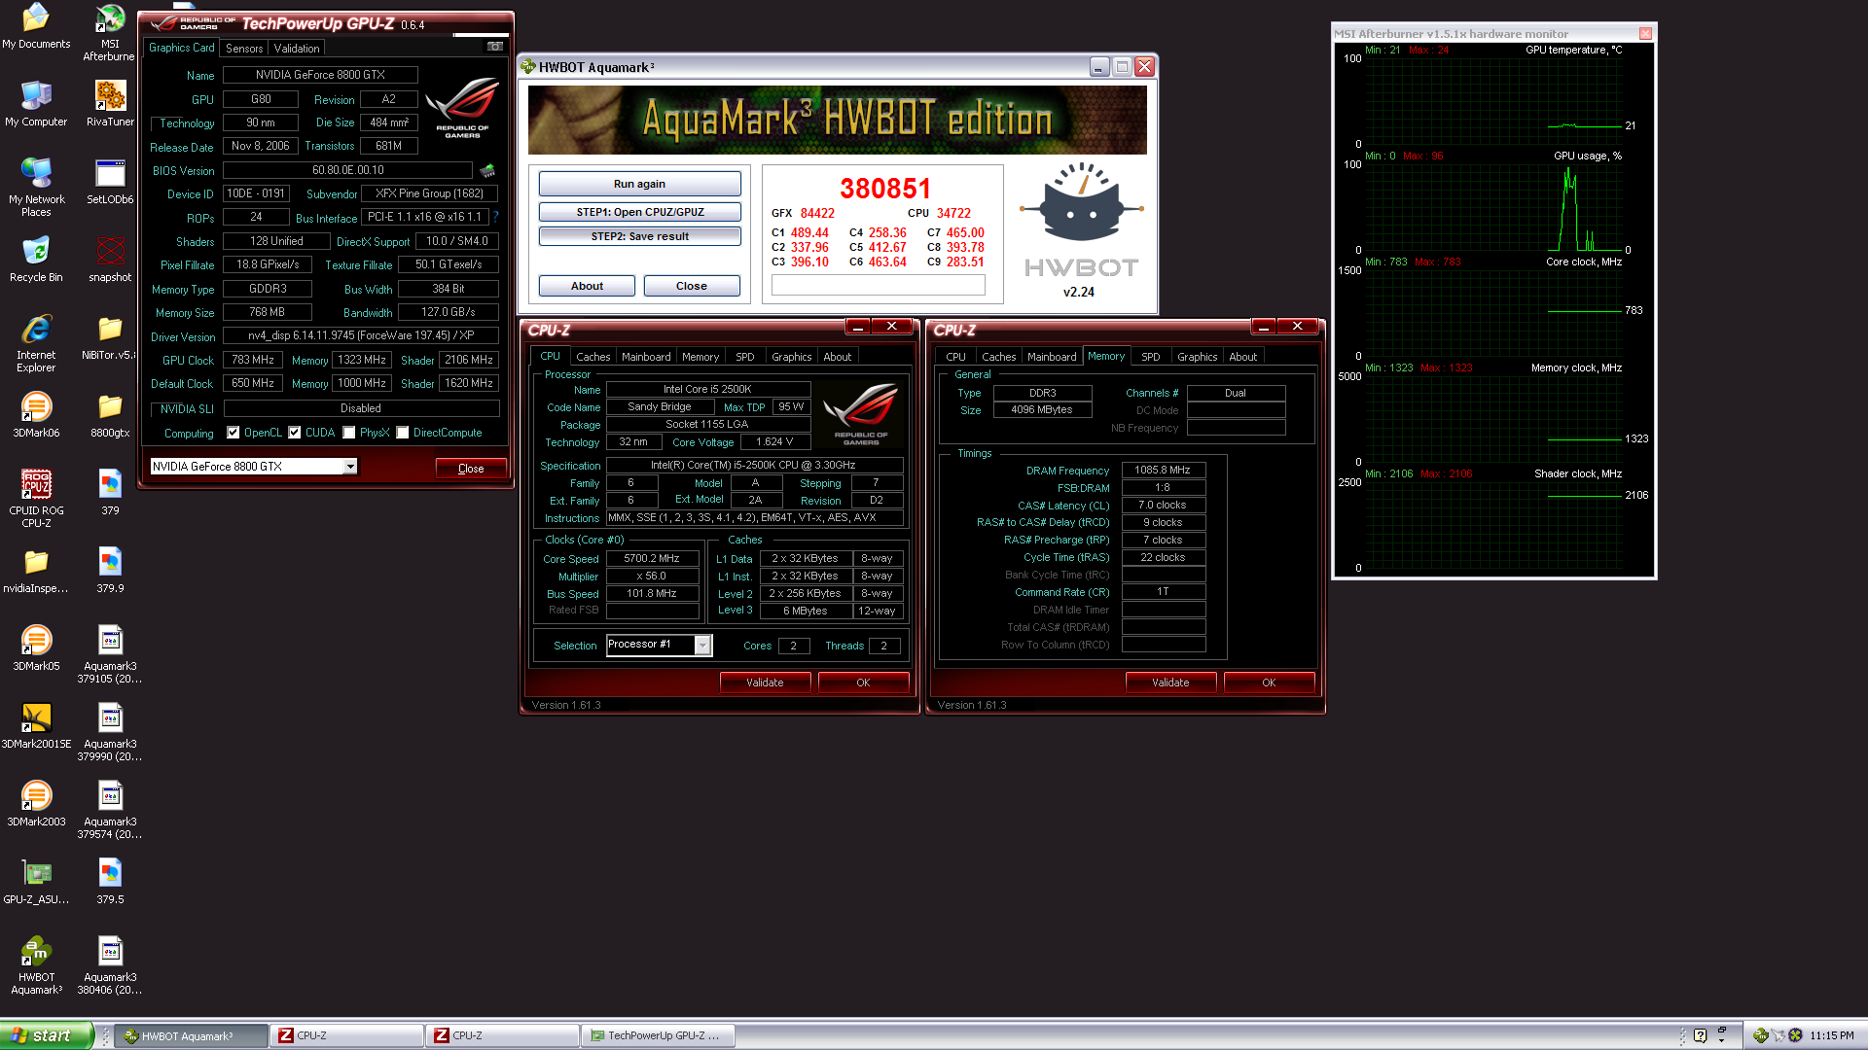Open the 8800gtx folder on desktop

[x=110, y=415]
